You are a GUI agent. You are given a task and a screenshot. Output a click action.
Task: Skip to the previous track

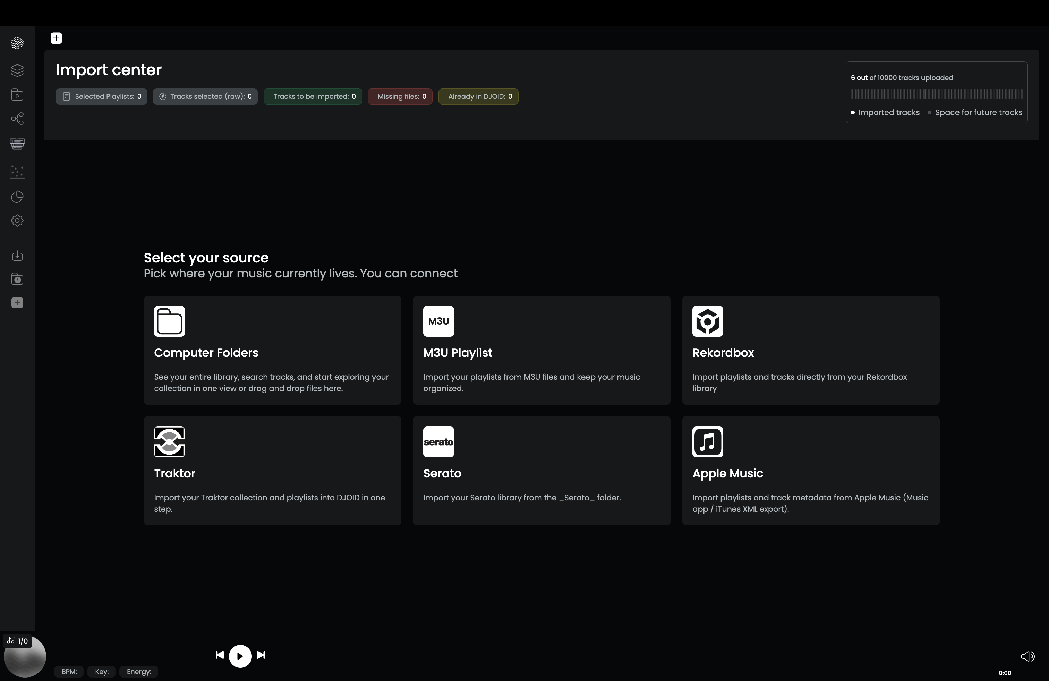click(220, 655)
